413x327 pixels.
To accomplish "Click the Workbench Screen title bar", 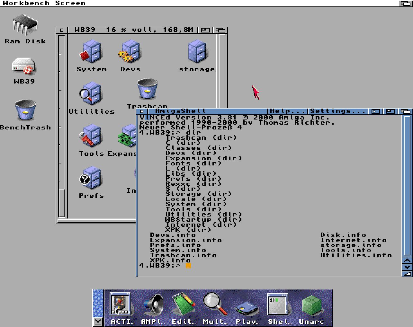I will (x=199, y=3).
